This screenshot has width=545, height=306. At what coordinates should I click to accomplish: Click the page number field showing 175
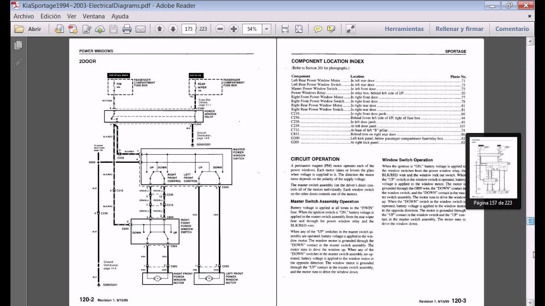(188, 29)
